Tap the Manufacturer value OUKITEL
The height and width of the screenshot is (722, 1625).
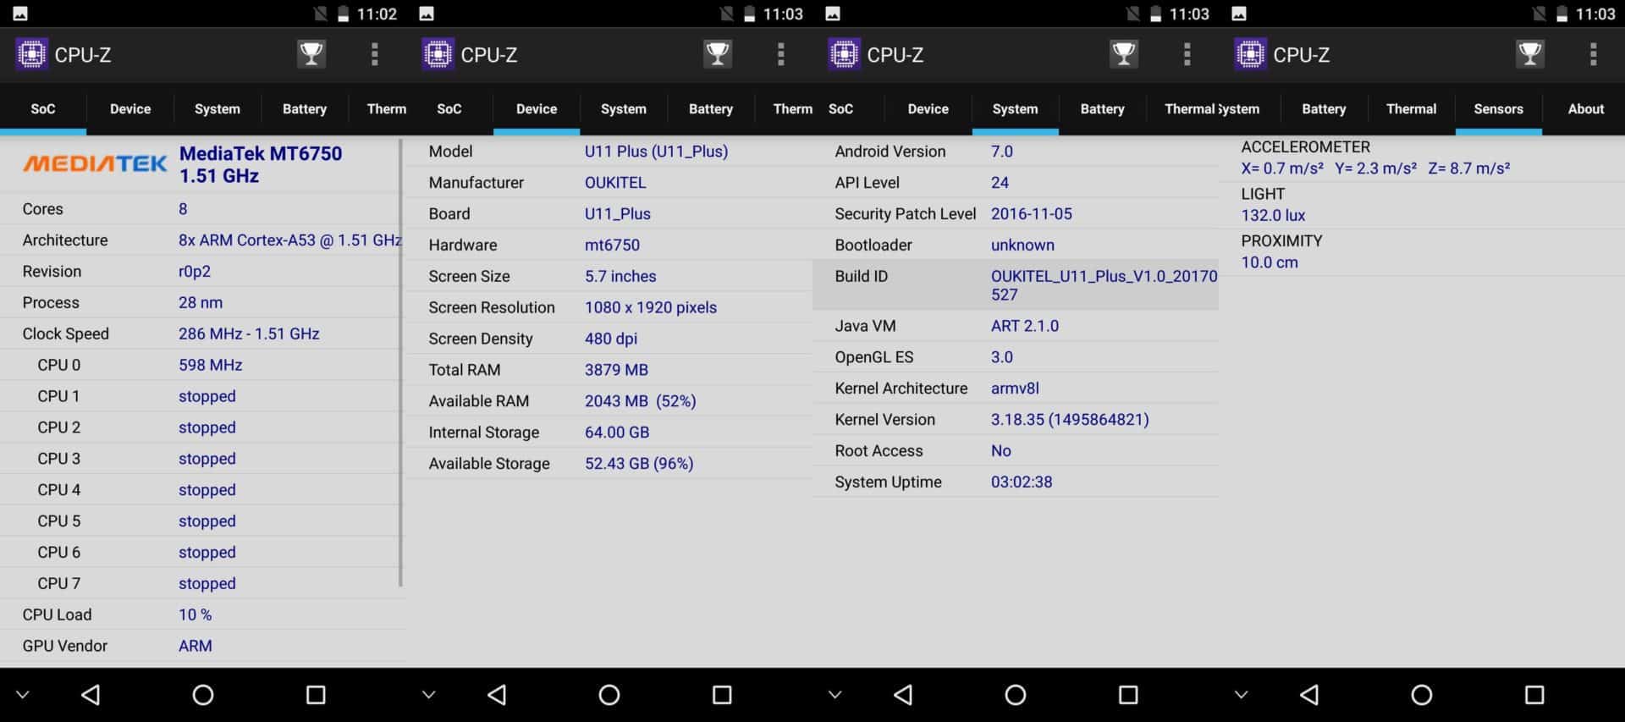coord(615,183)
